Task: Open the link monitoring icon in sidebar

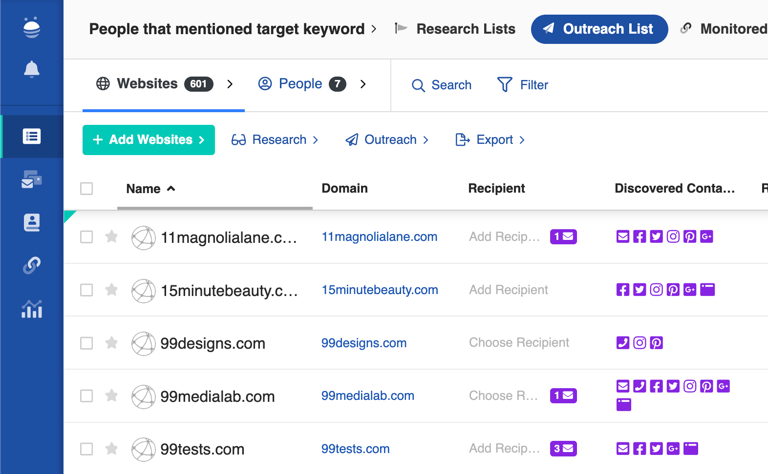Action: [32, 265]
